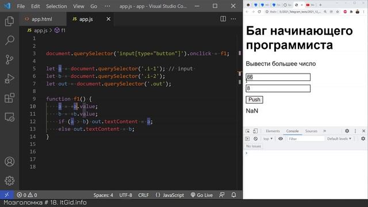Split the editor to the right

223,19
